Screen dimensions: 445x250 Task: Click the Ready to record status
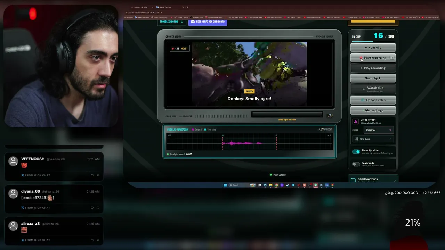pos(179,154)
